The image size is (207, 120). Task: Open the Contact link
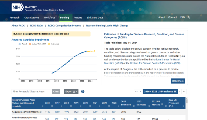pos(172,17)
